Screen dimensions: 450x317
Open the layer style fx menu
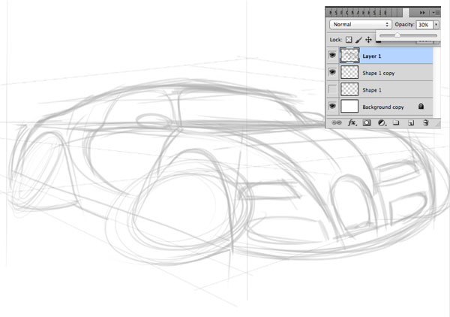(352, 123)
